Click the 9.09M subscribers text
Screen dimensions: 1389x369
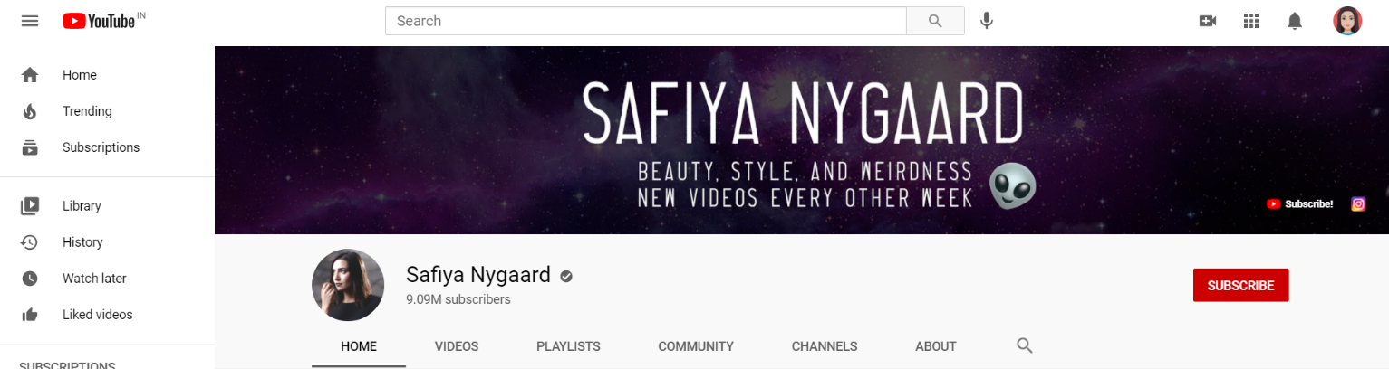point(458,299)
